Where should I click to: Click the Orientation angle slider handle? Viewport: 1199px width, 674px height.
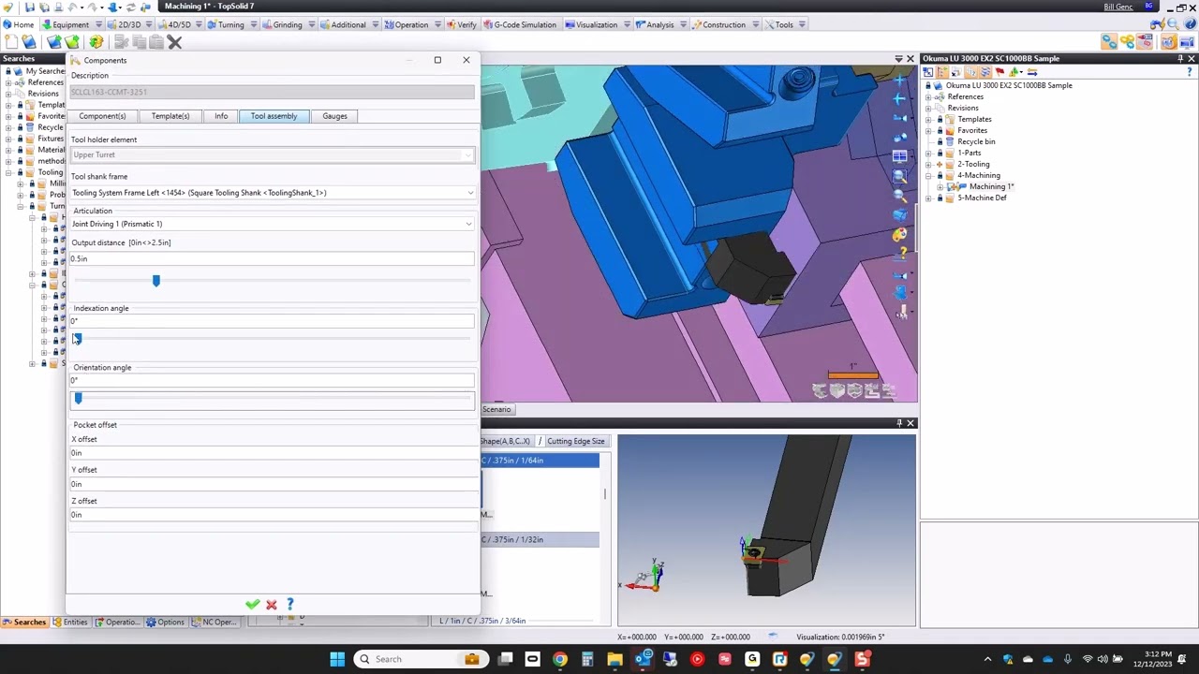(x=78, y=398)
